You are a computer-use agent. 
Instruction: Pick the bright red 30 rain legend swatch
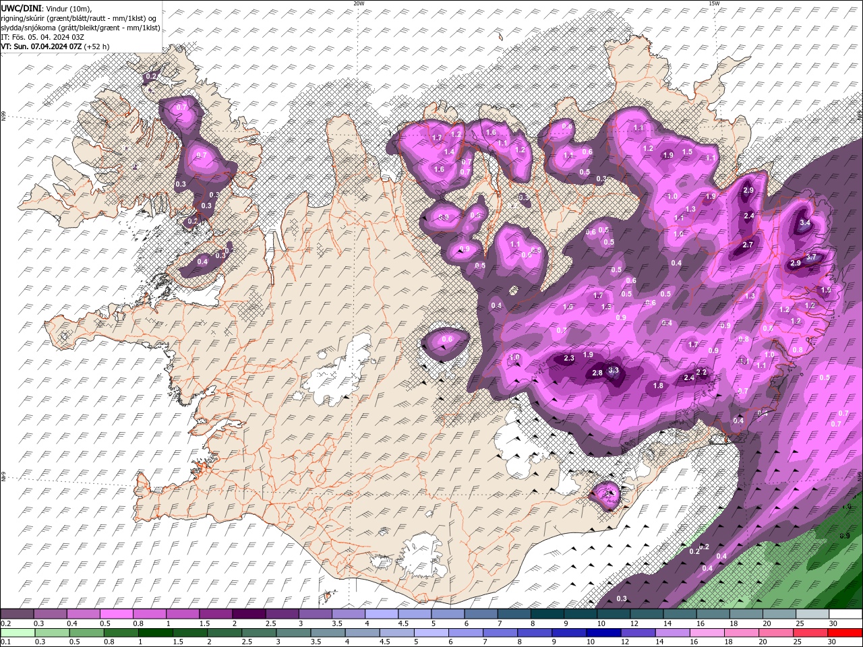click(845, 632)
